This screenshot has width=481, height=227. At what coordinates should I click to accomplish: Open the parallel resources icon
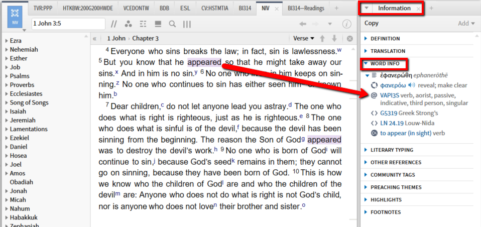pos(114,24)
